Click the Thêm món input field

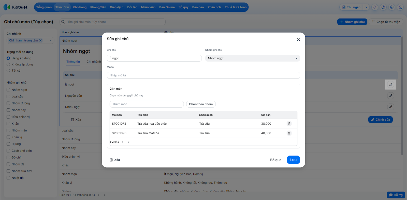[x=147, y=104]
